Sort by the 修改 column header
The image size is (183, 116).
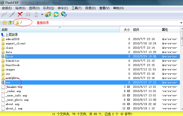(136, 30)
